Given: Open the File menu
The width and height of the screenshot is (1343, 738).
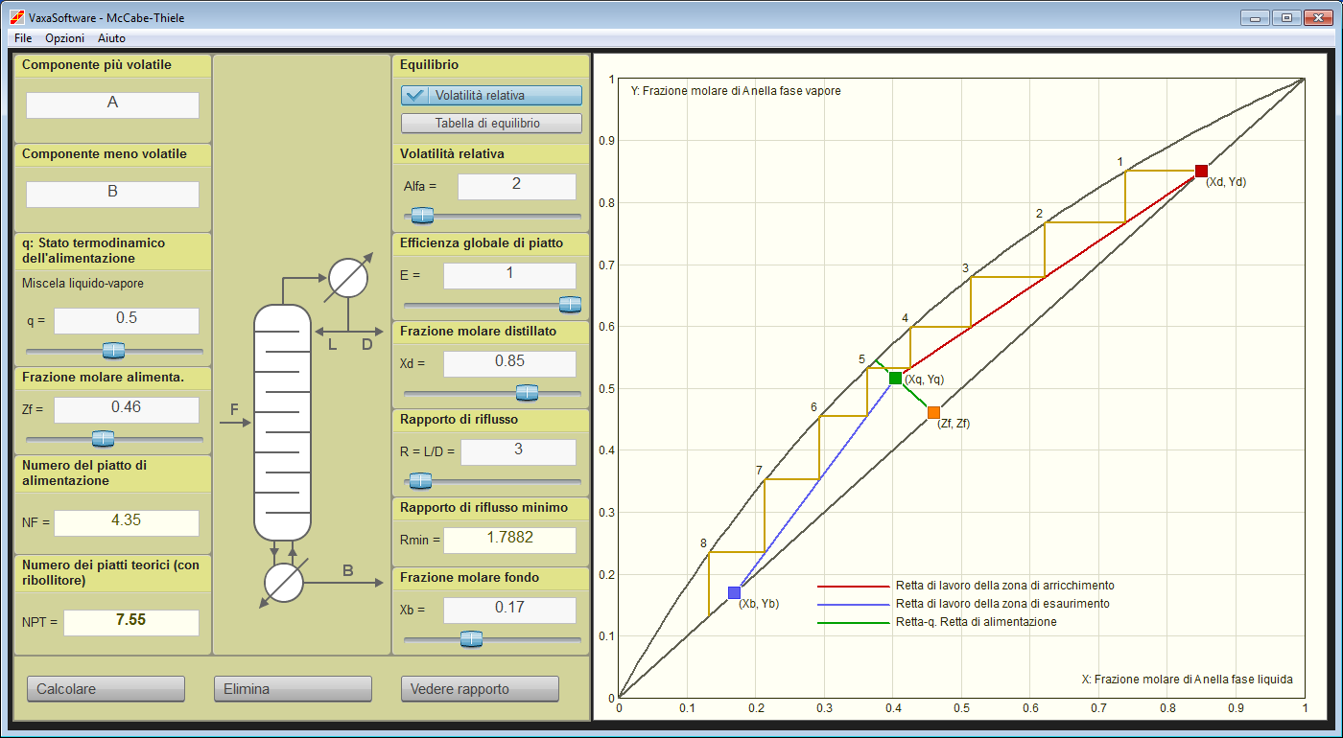Looking at the screenshot, I should (x=23, y=38).
